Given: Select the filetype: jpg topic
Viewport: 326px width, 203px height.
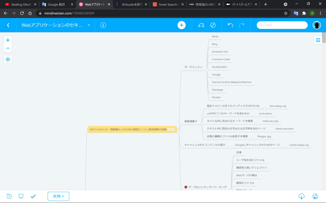Looking at the screenshot, I should pyautogui.click(x=264, y=136).
